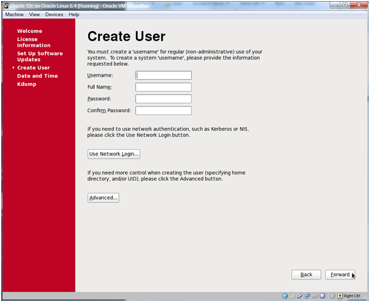Image resolution: width=370 pixels, height=302 pixels.
Task: Click the shared folders status icon
Action: pyautogui.click(x=315, y=296)
